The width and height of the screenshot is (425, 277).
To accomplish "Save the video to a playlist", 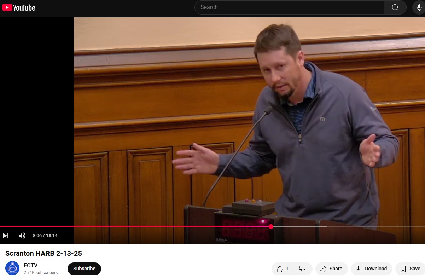I will (x=410, y=269).
